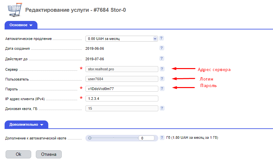
Task: Click help icon next to quota addition slider
Action: (x=162, y=137)
